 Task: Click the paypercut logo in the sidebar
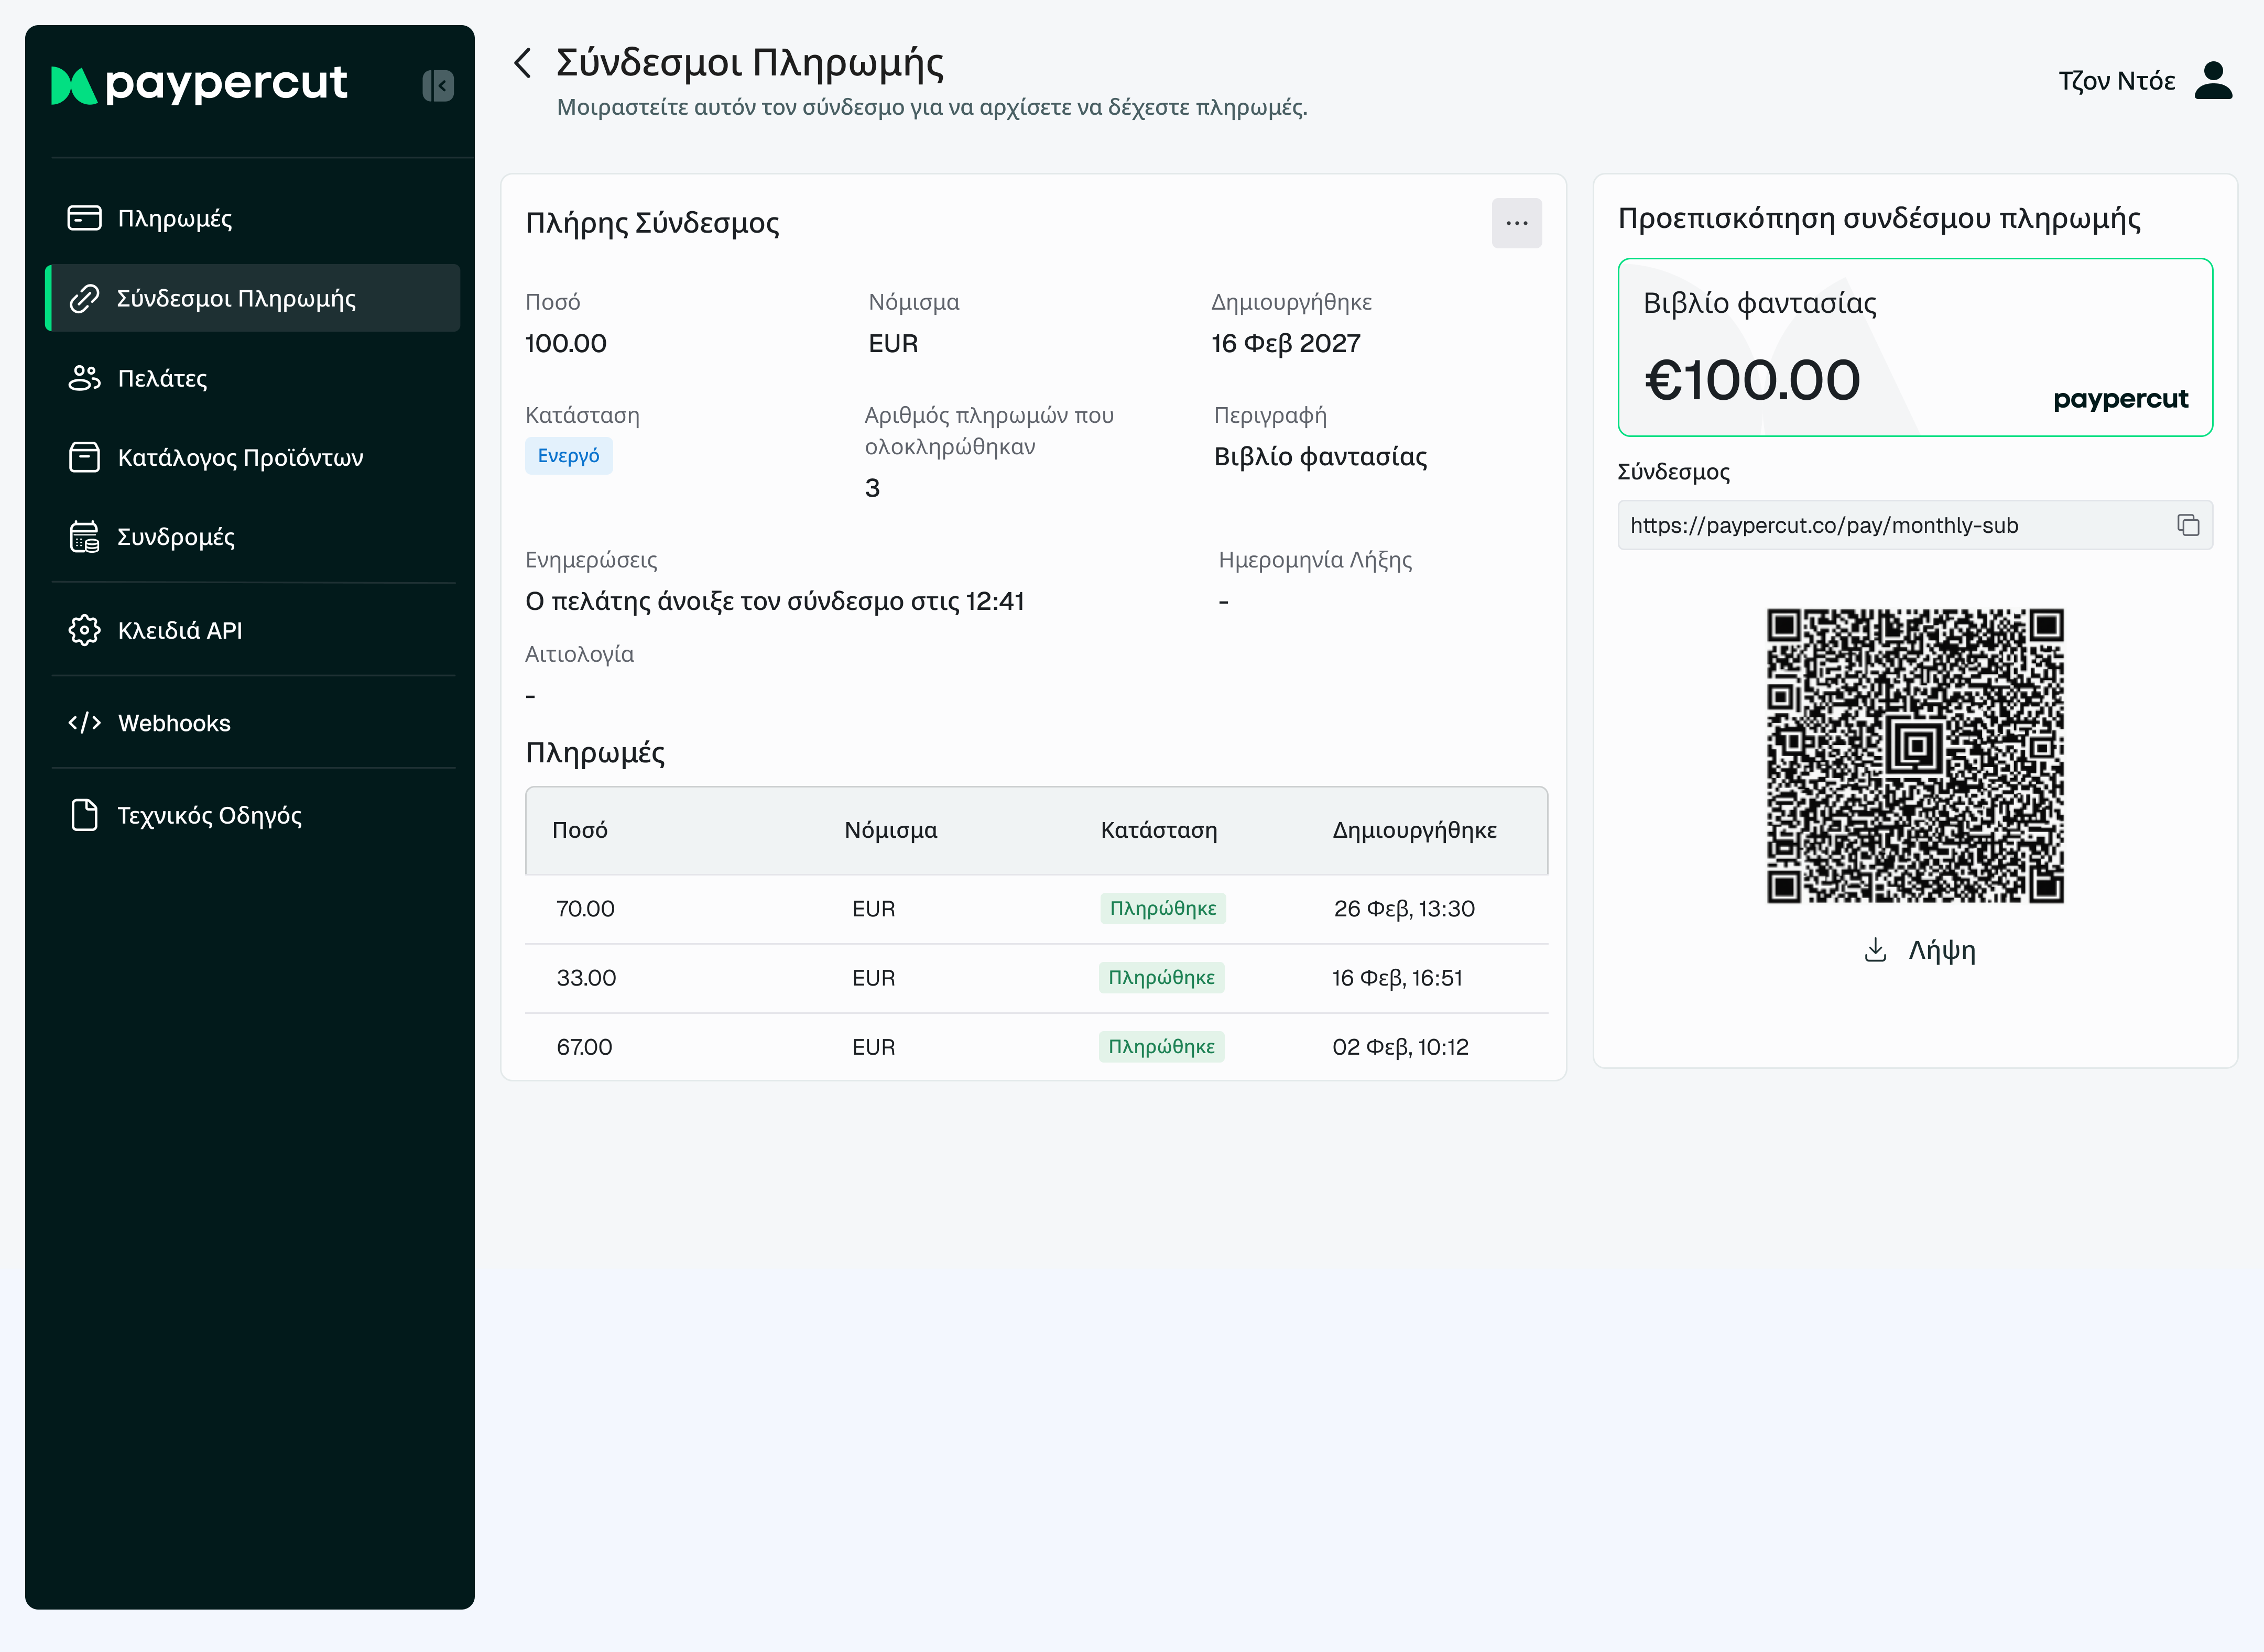199,85
